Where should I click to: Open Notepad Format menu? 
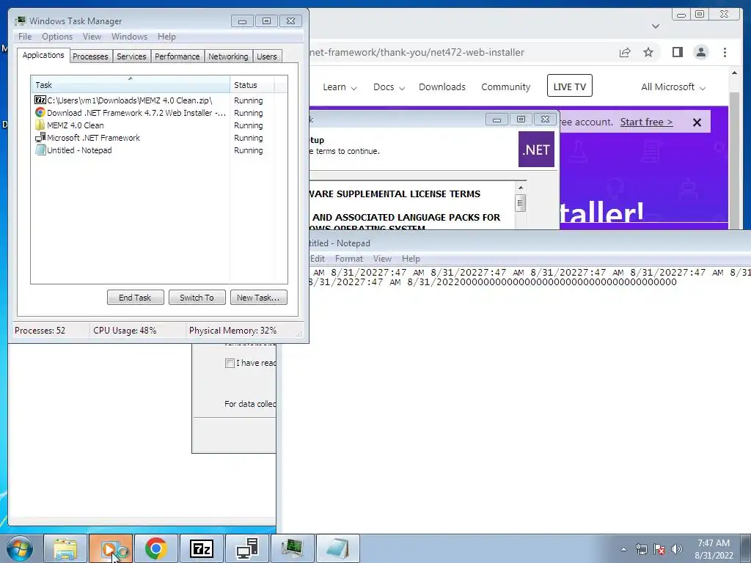click(x=348, y=259)
